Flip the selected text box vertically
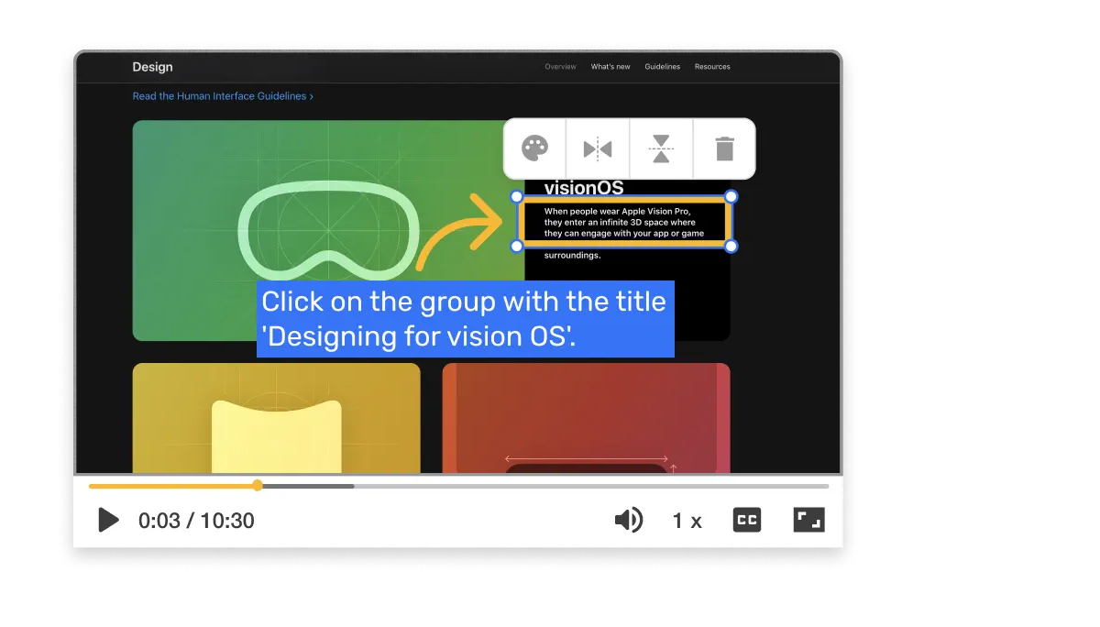Screen dimensions: 1100x627 (661, 148)
